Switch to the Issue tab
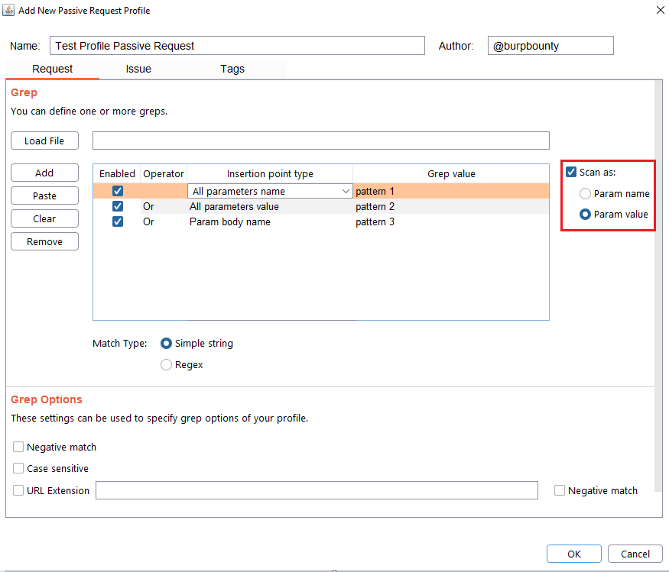The height and width of the screenshot is (572, 669). [x=138, y=69]
